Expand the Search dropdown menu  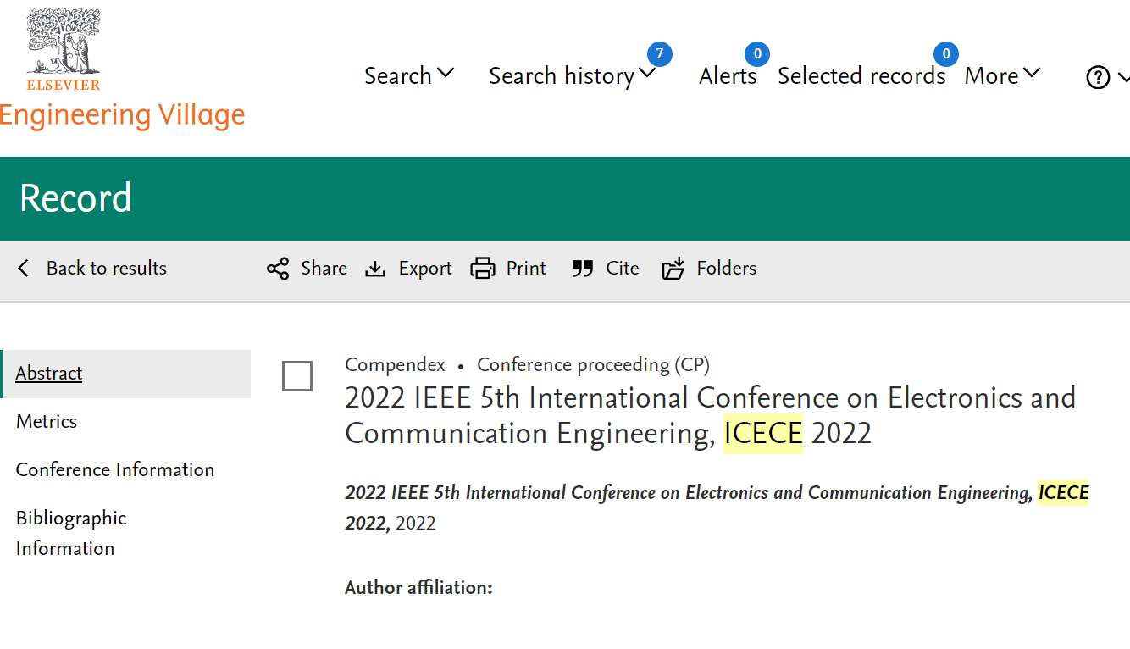[x=409, y=75]
